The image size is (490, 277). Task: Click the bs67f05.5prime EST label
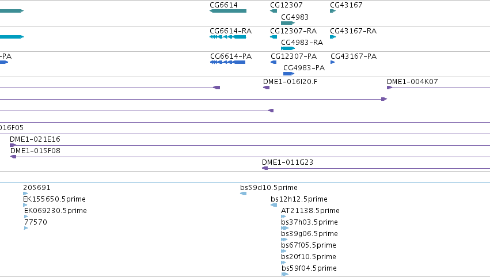pyautogui.click(x=309, y=245)
